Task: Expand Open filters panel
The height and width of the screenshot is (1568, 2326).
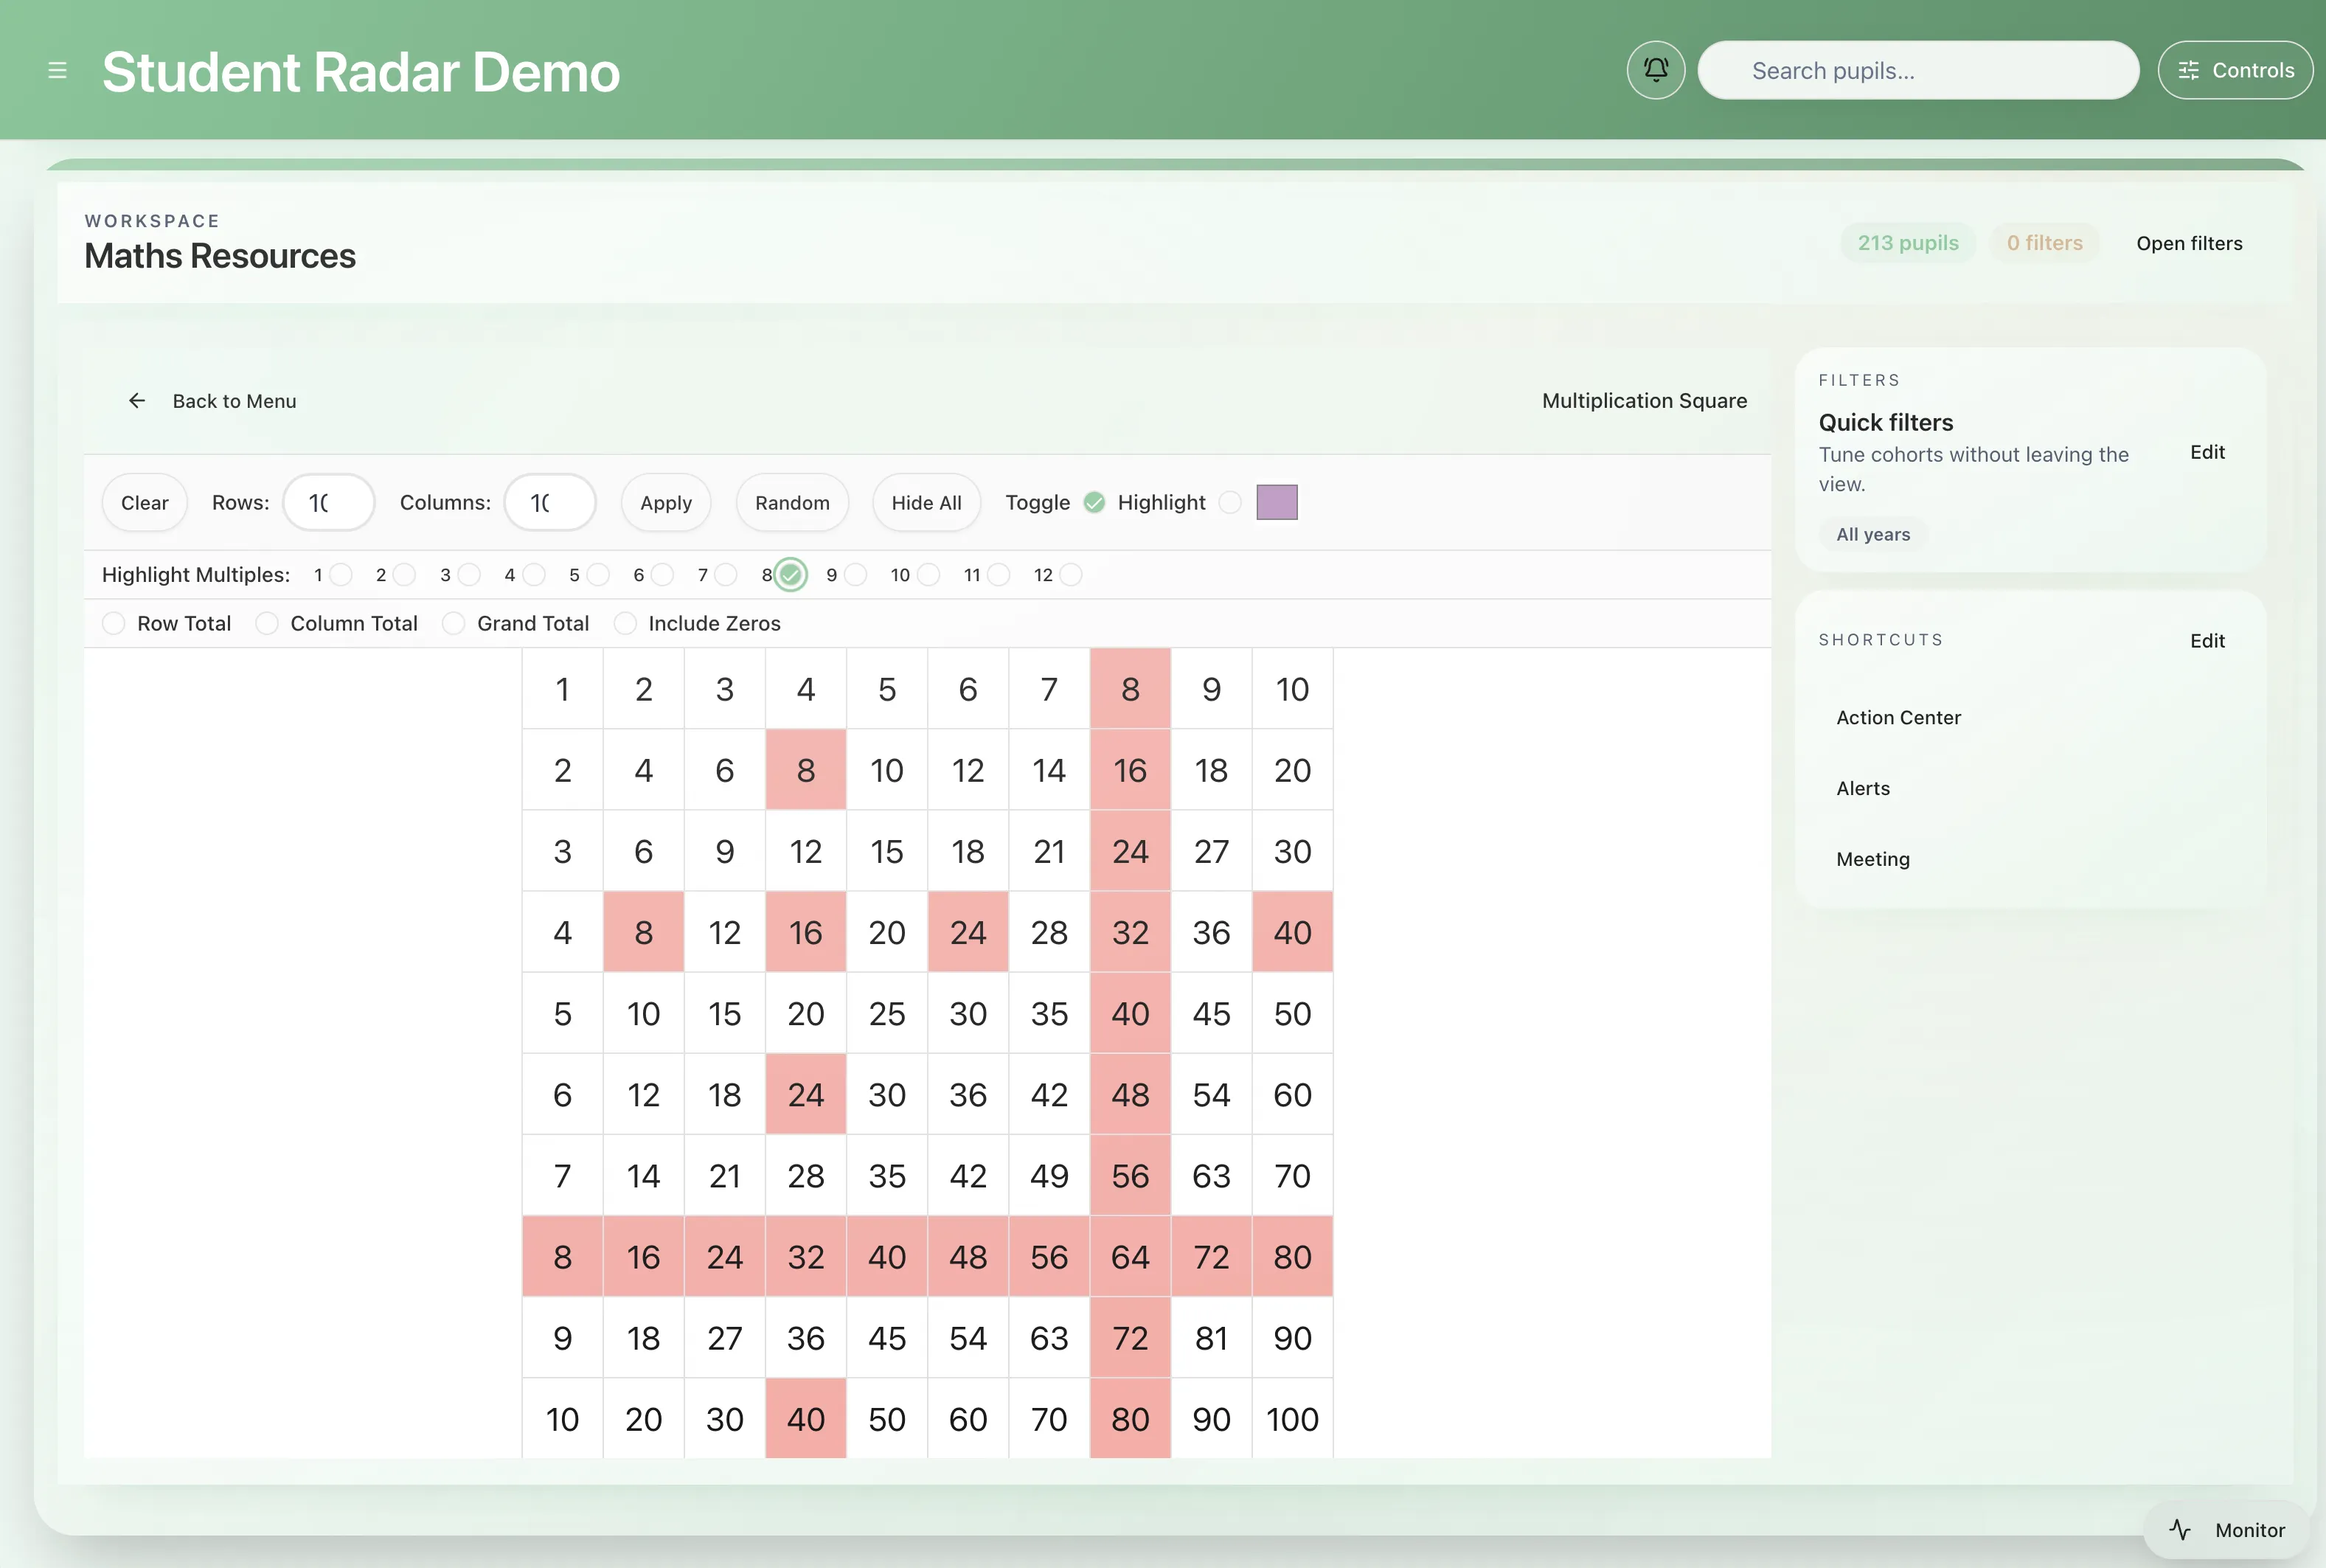Action: click(x=2188, y=243)
